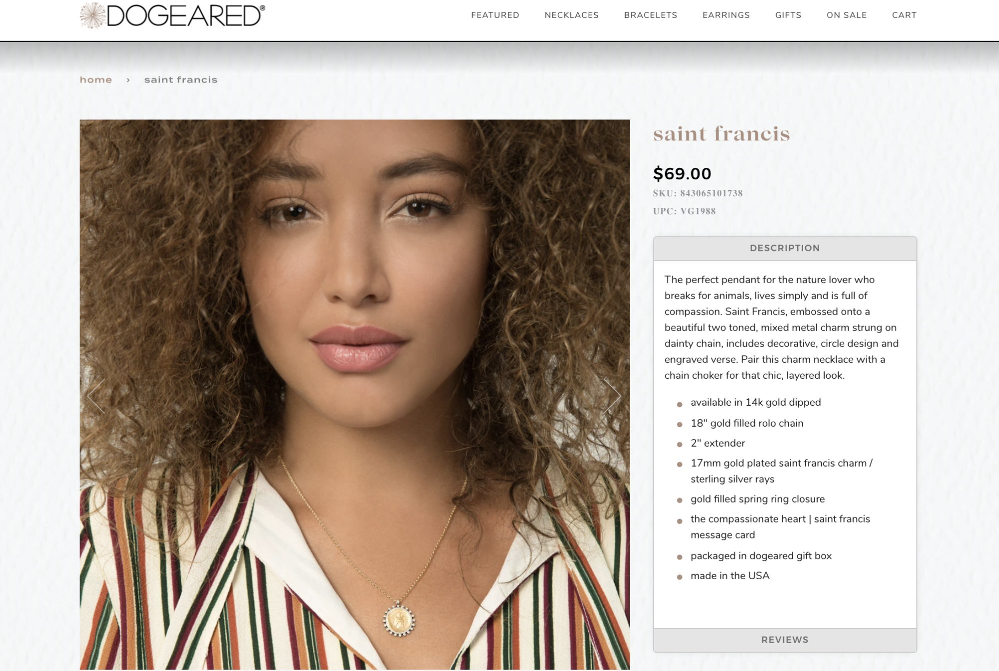Open the GIFTS navigation item
Image resolution: width=999 pixels, height=671 pixels.
[788, 15]
